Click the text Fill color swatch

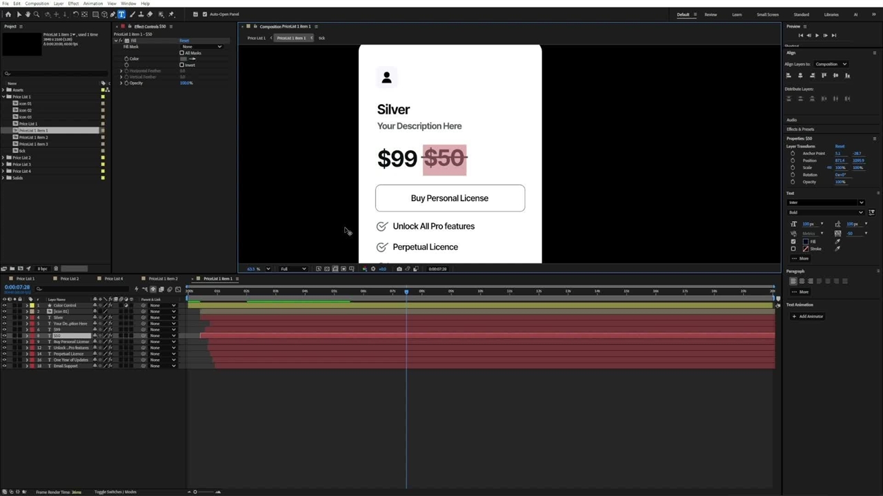pos(805,242)
